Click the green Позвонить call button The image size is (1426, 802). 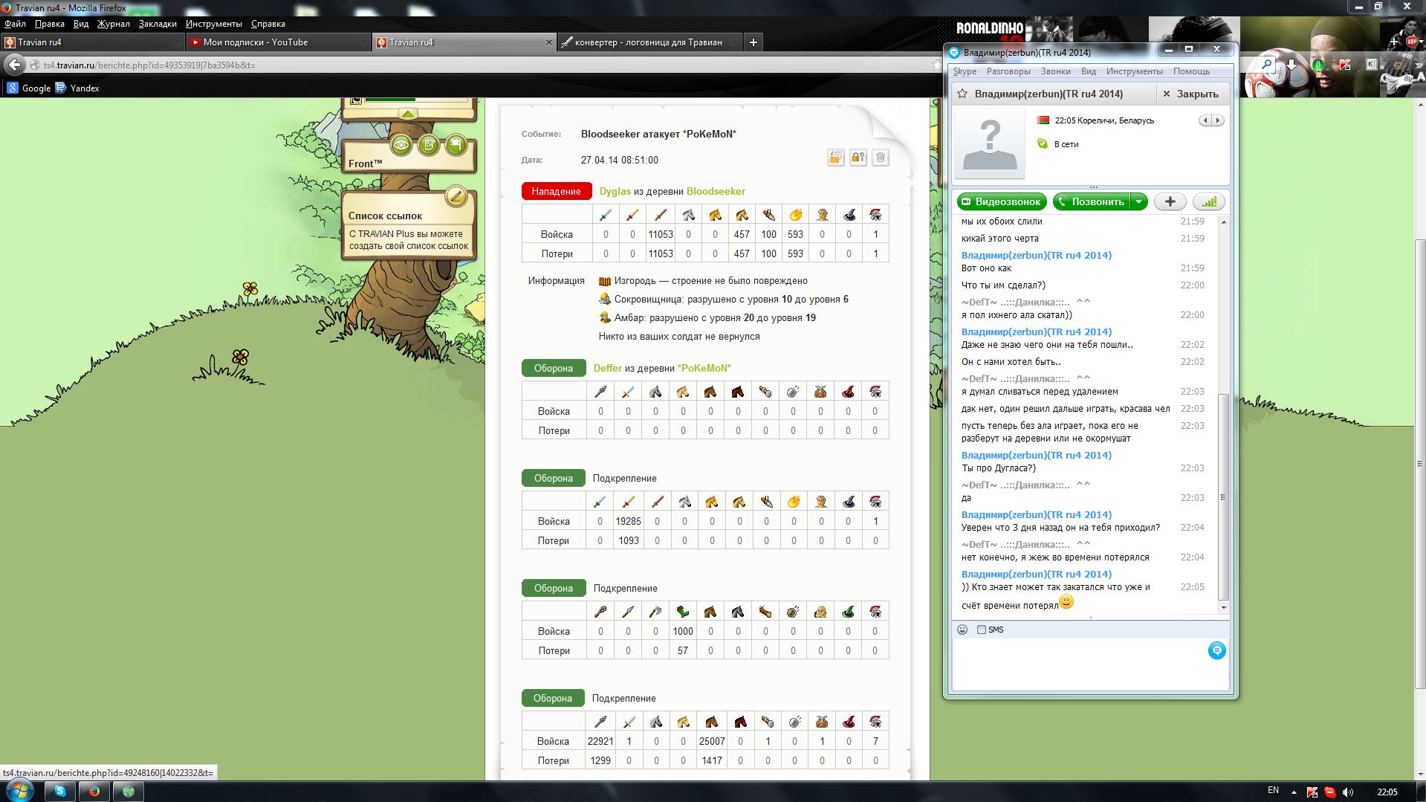(1091, 201)
